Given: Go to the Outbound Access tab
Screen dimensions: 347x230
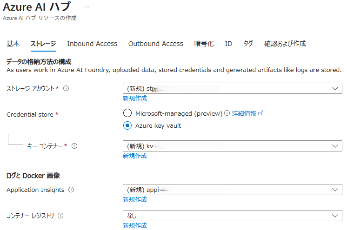Looking at the screenshot, I should pyautogui.click(x=155, y=44).
